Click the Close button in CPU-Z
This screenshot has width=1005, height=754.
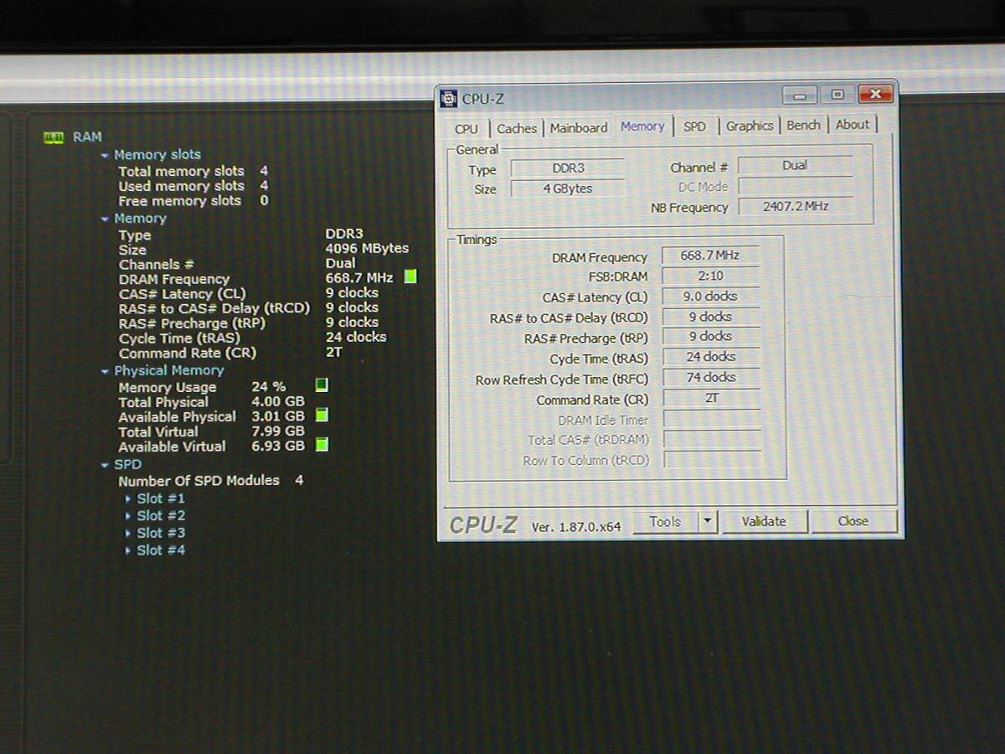[853, 521]
